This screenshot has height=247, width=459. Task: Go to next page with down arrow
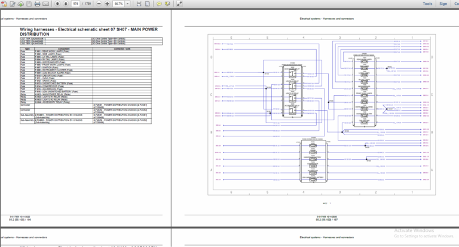(65, 4)
